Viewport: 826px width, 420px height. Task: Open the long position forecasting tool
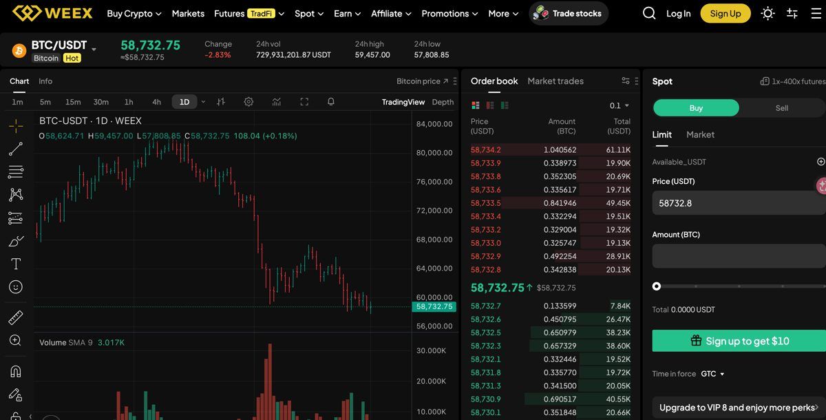[16, 218]
